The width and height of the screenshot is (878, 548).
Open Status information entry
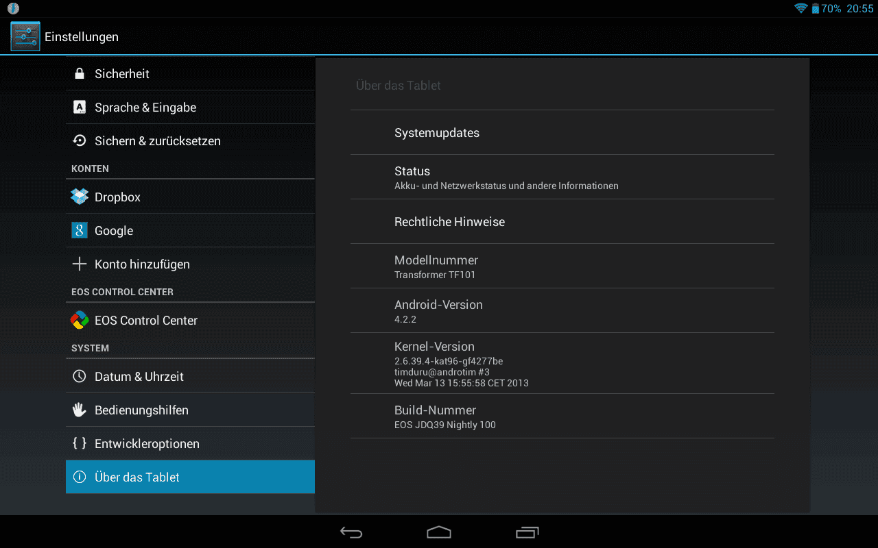click(562, 177)
